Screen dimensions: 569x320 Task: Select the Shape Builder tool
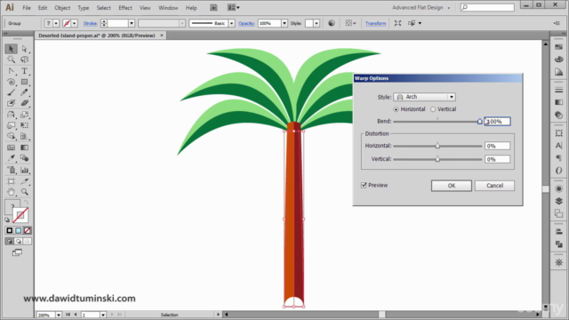[11, 136]
